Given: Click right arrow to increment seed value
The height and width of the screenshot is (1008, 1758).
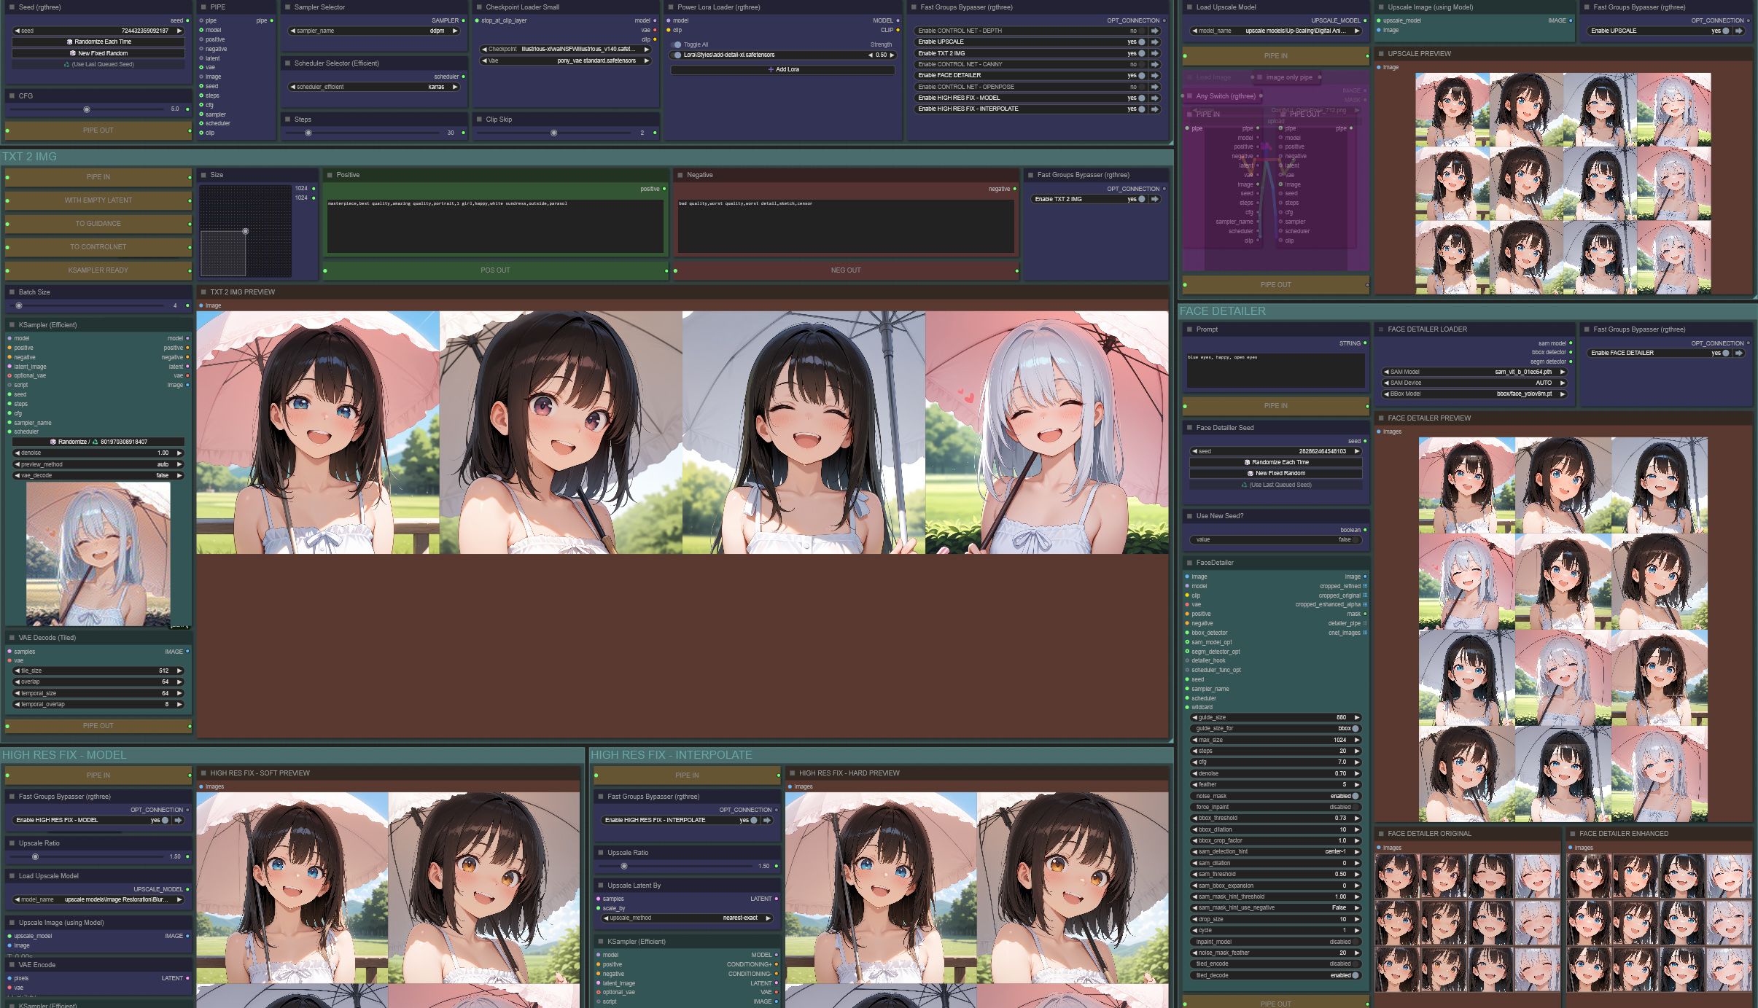Looking at the screenshot, I should point(179,31).
